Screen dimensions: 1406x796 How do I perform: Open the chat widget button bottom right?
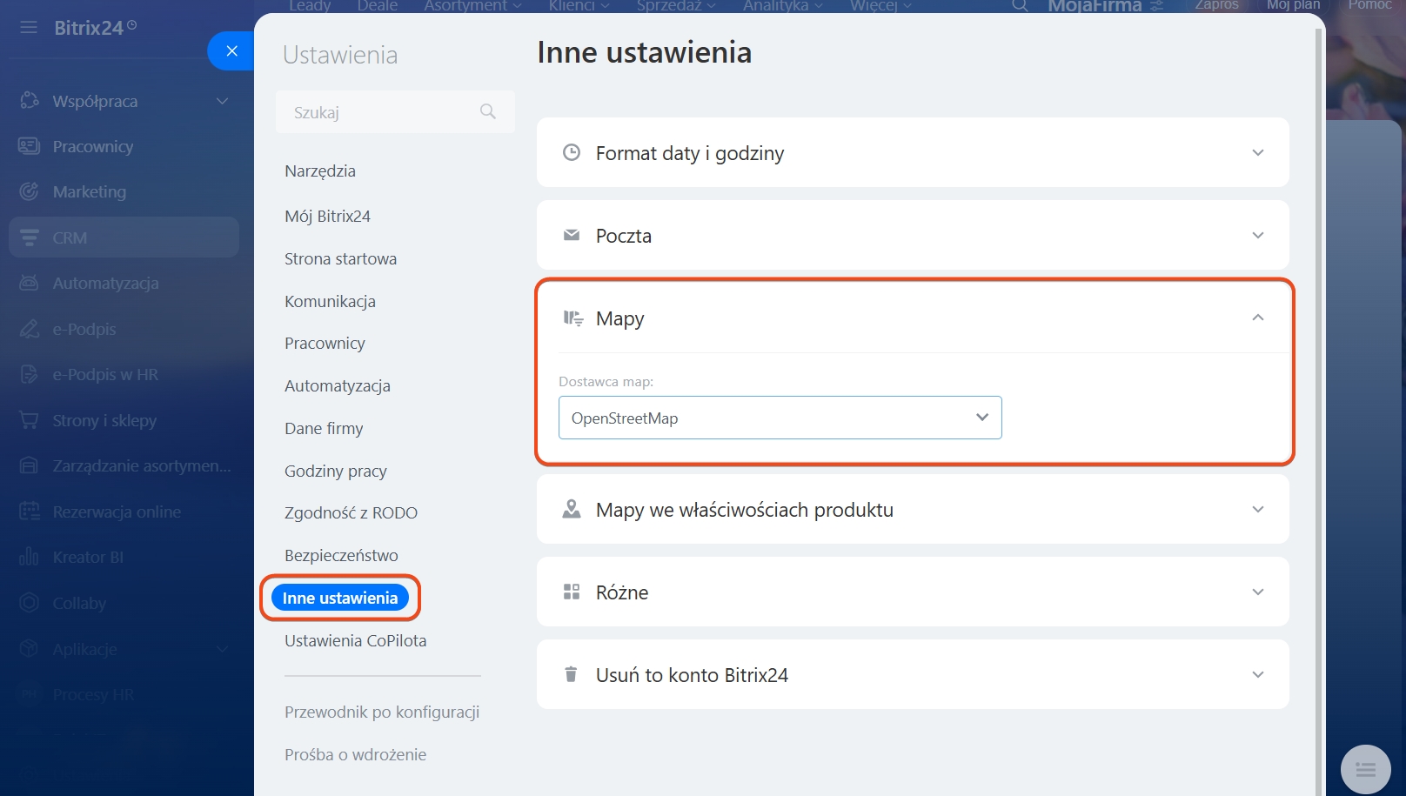1365,769
